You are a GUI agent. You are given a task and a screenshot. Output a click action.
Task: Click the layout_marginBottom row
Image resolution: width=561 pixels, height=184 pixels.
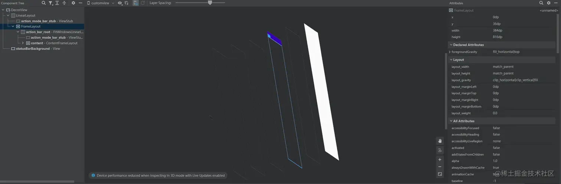[502, 107]
